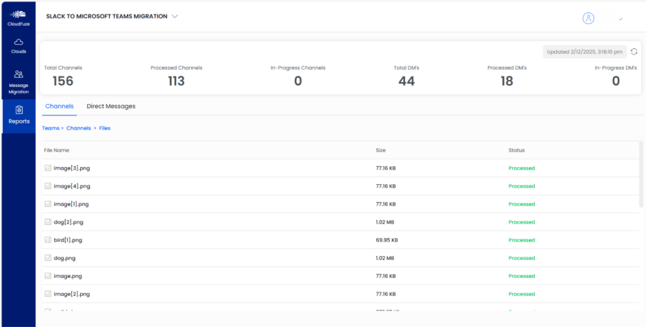Click the user profile avatar icon
The height and width of the screenshot is (327, 646).
point(588,18)
